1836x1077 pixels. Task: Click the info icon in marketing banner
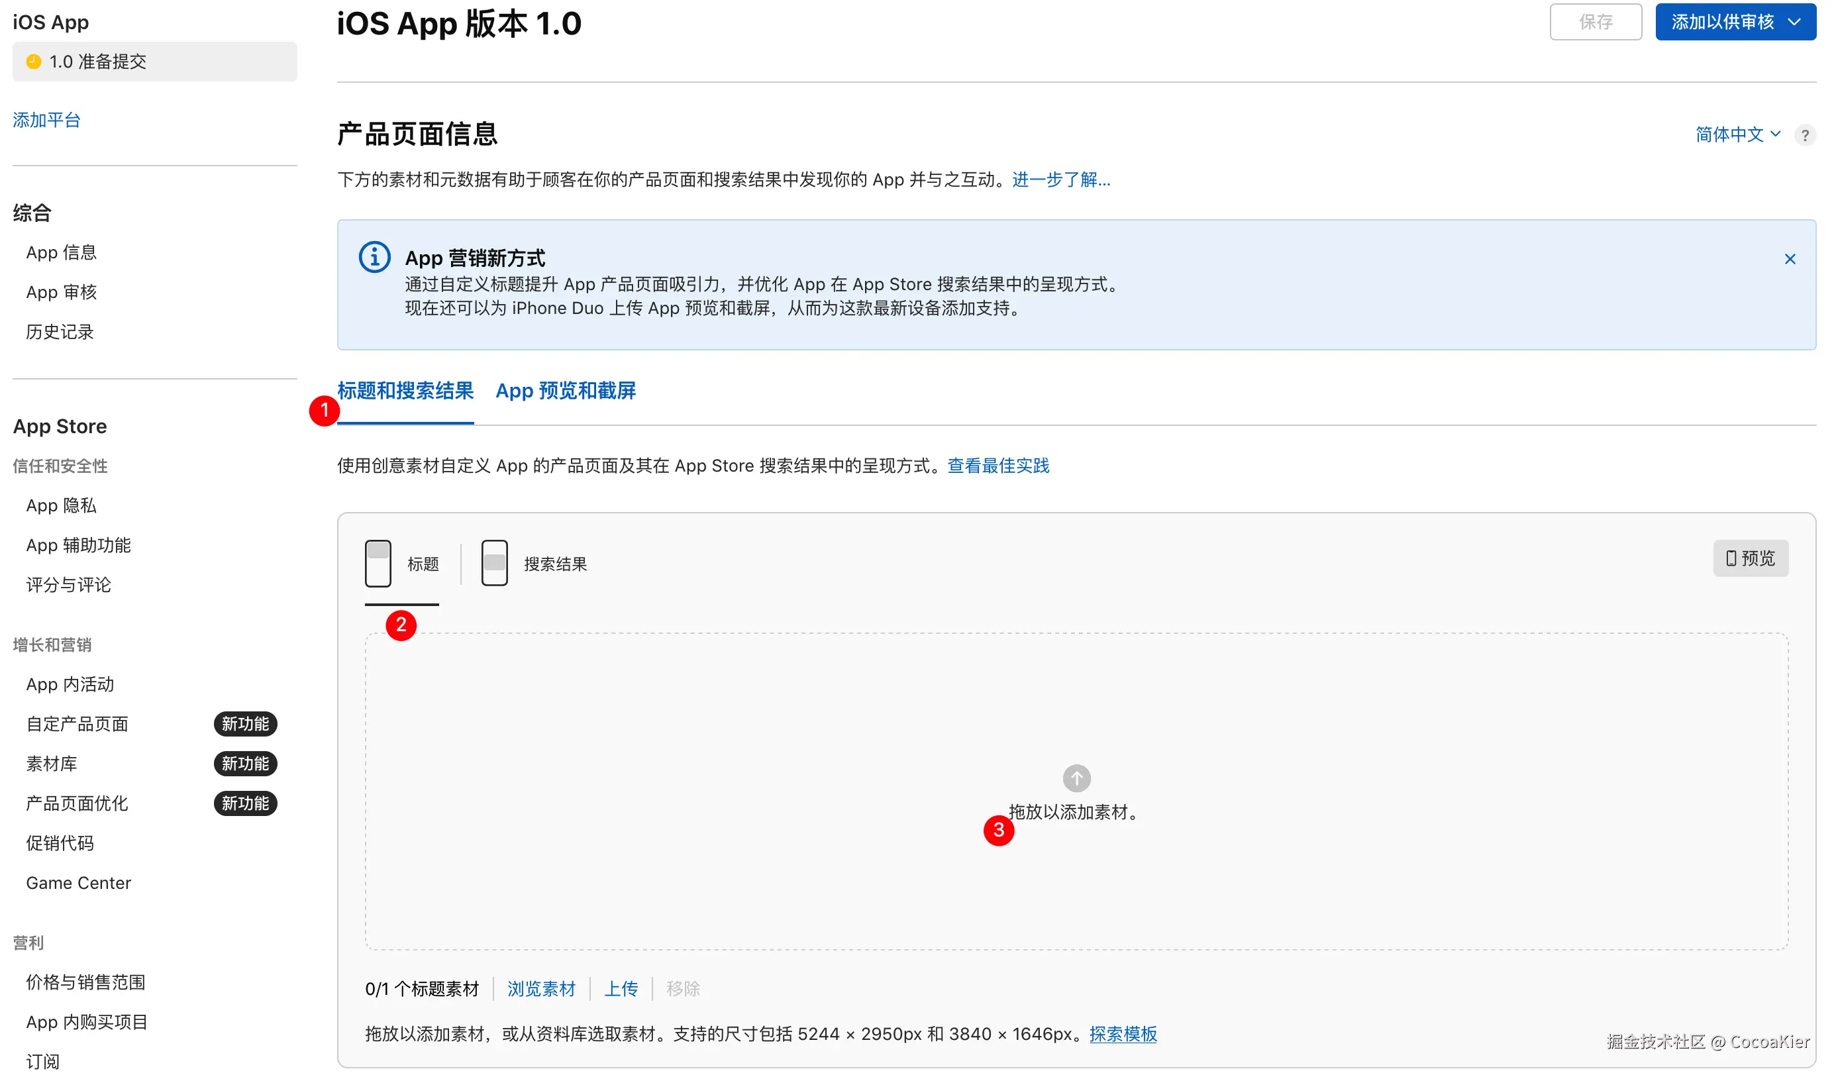[x=374, y=257]
